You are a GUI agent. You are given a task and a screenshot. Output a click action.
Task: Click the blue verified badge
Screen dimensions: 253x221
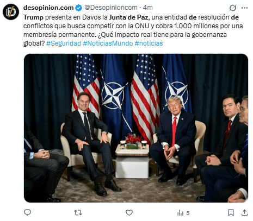(78, 8)
